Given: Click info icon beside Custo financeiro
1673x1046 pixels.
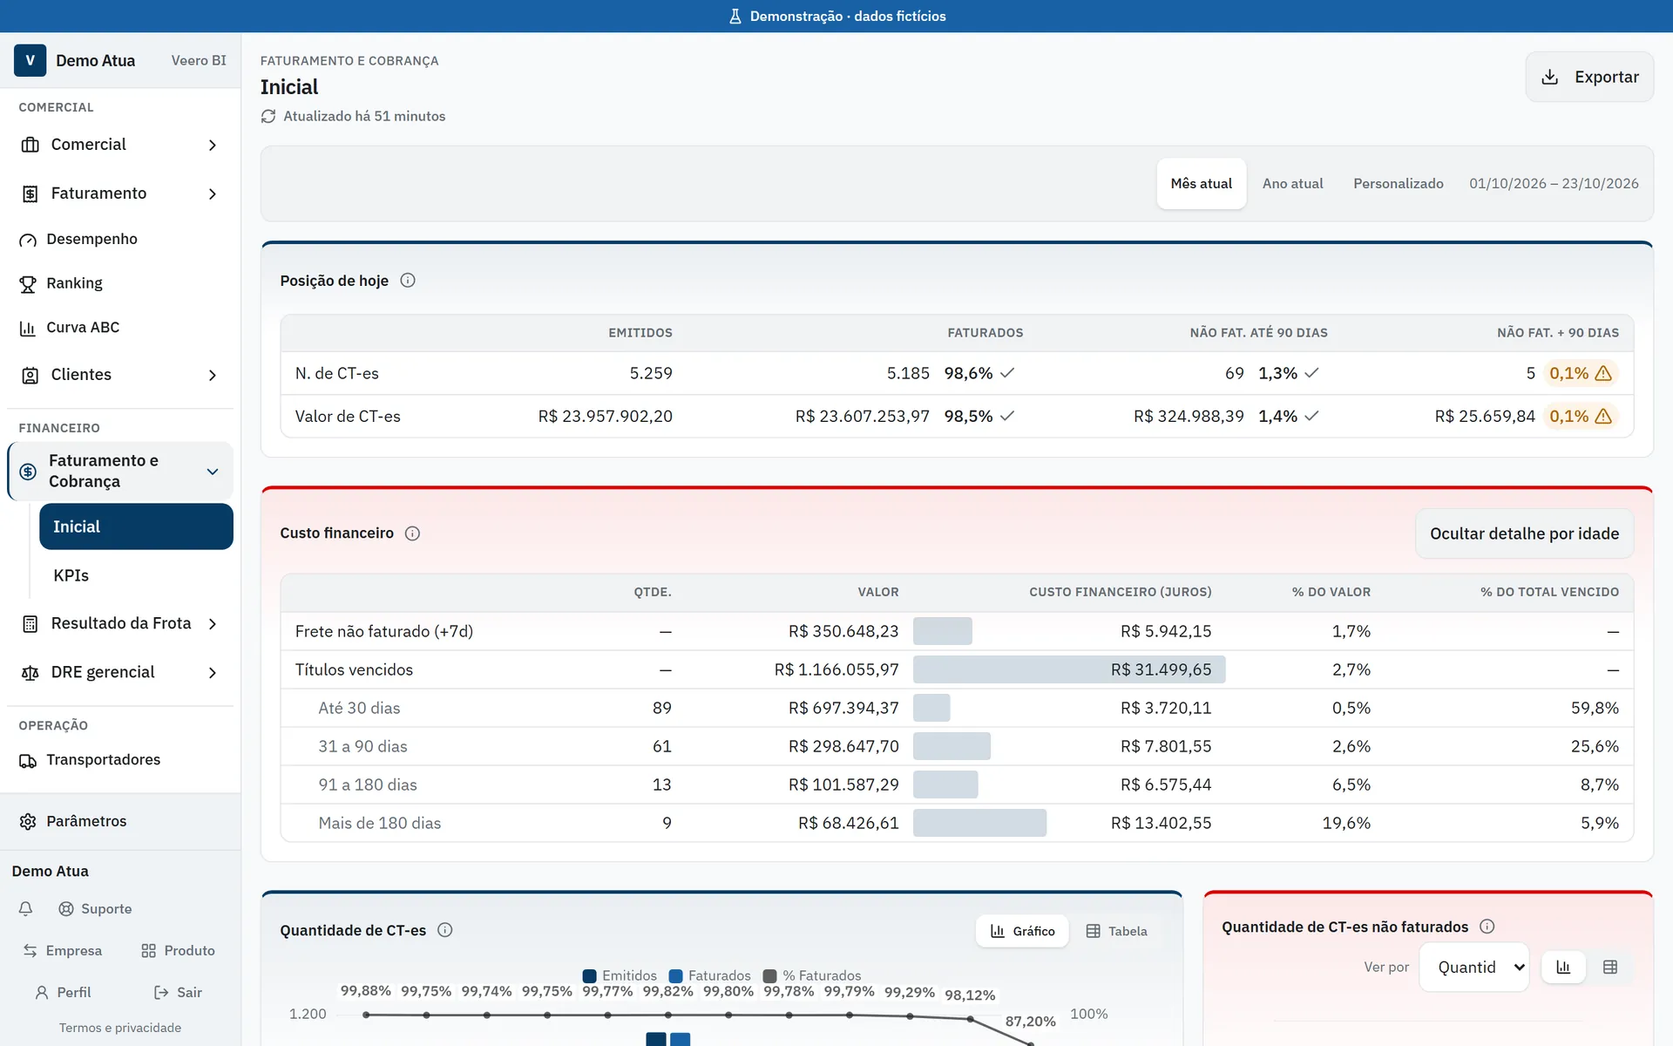Looking at the screenshot, I should point(413,533).
